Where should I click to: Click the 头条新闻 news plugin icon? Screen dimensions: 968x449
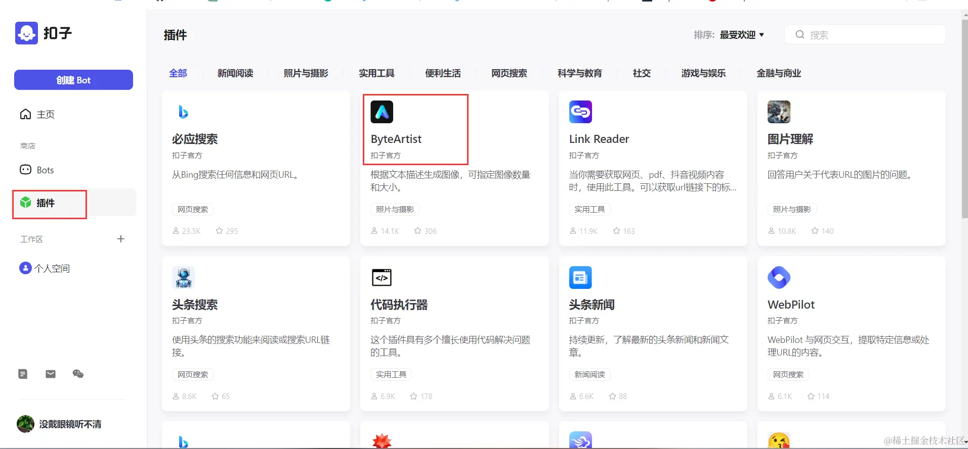[x=580, y=277]
